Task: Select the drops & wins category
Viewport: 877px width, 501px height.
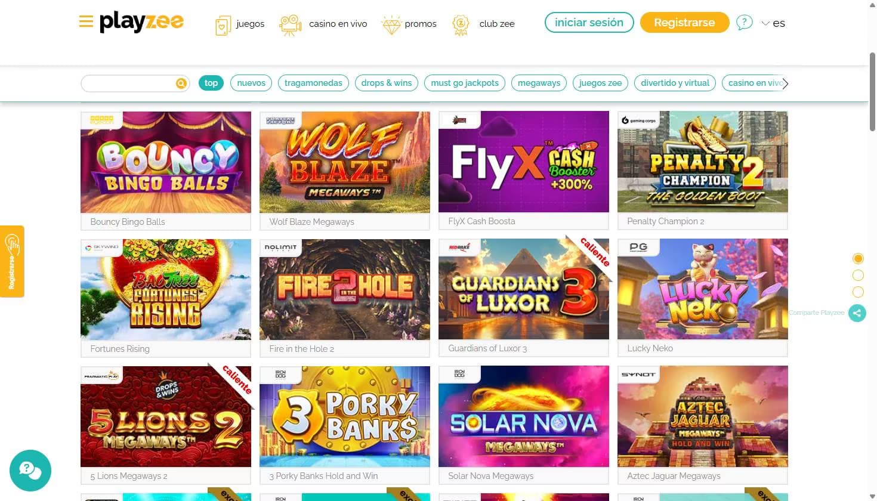Action: coord(387,83)
